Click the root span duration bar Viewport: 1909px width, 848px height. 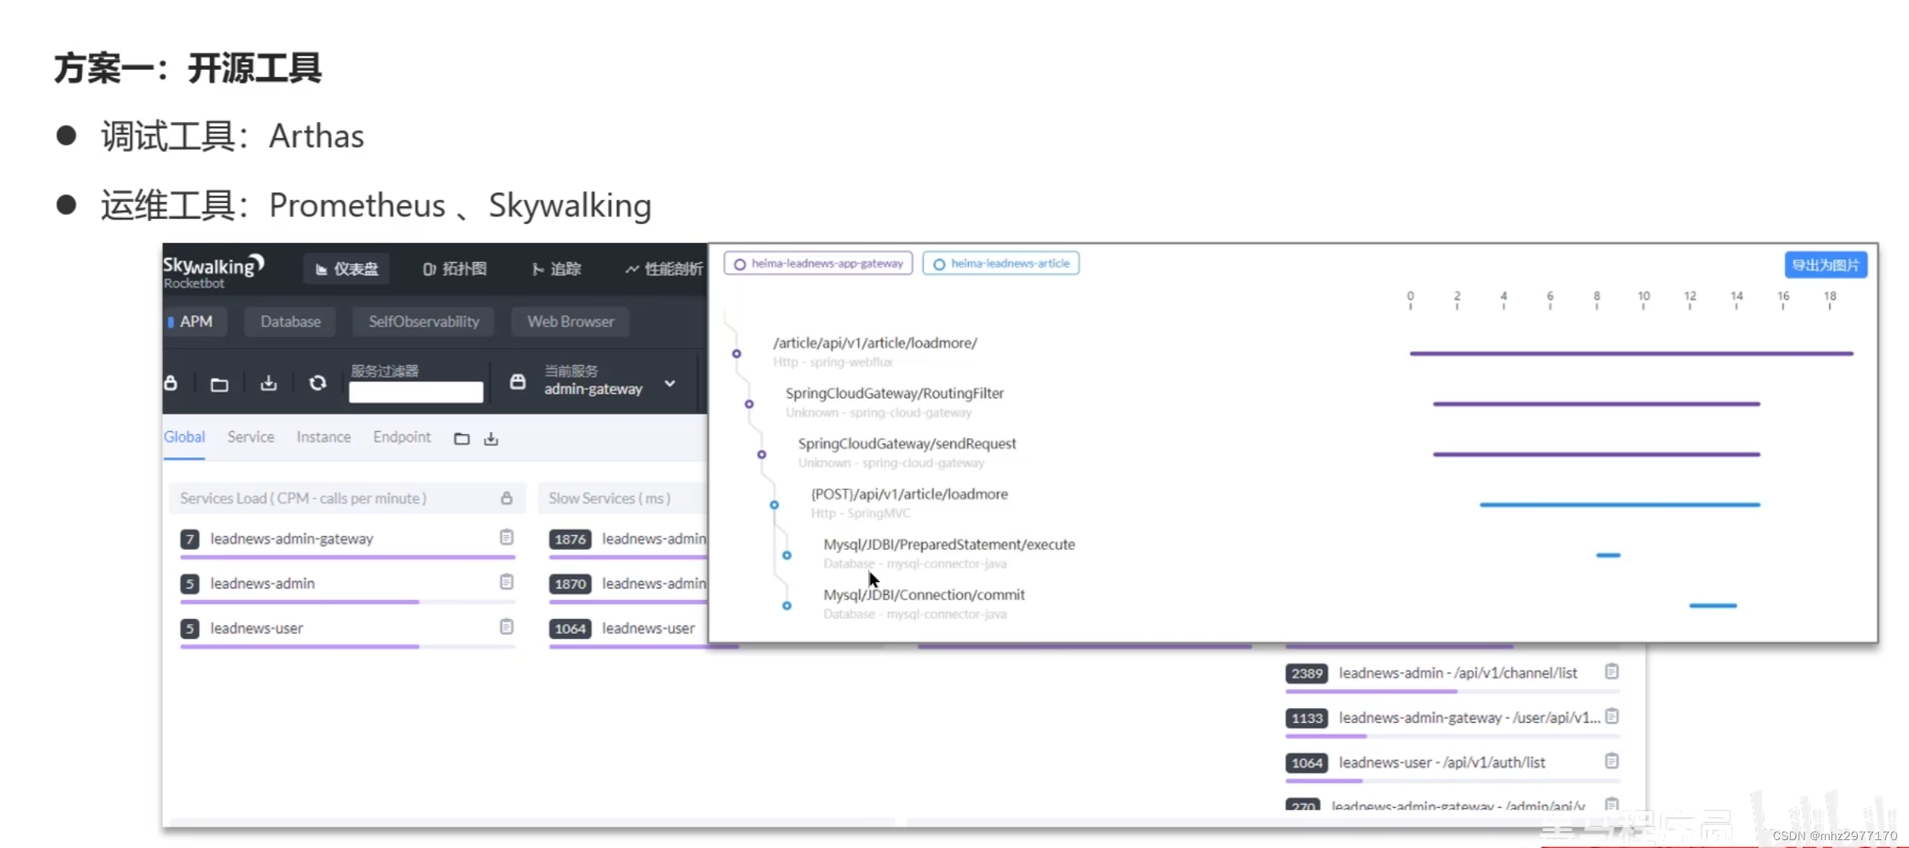[1631, 354]
